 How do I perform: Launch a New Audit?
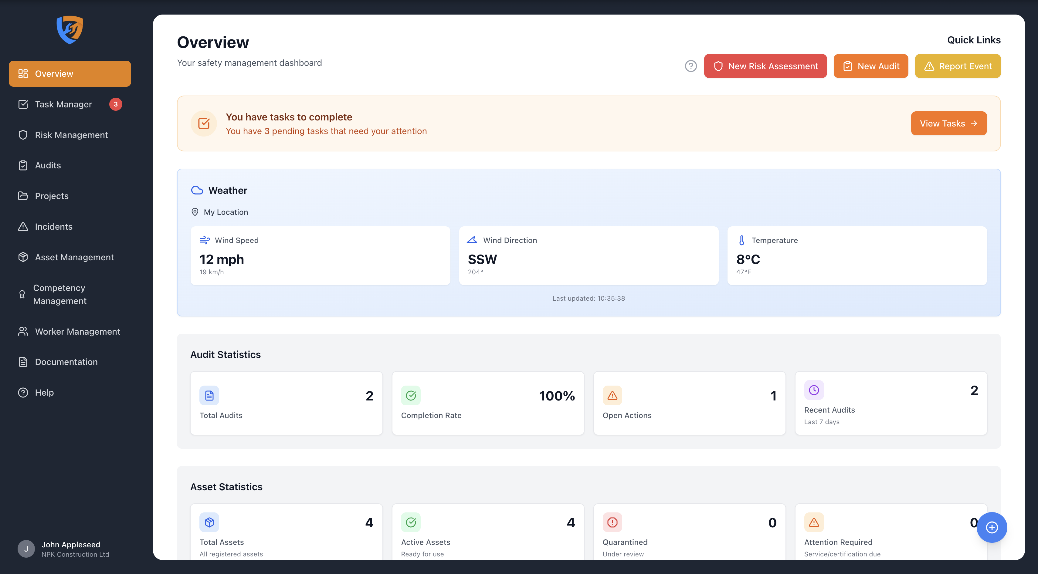click(x=870, y=66)
